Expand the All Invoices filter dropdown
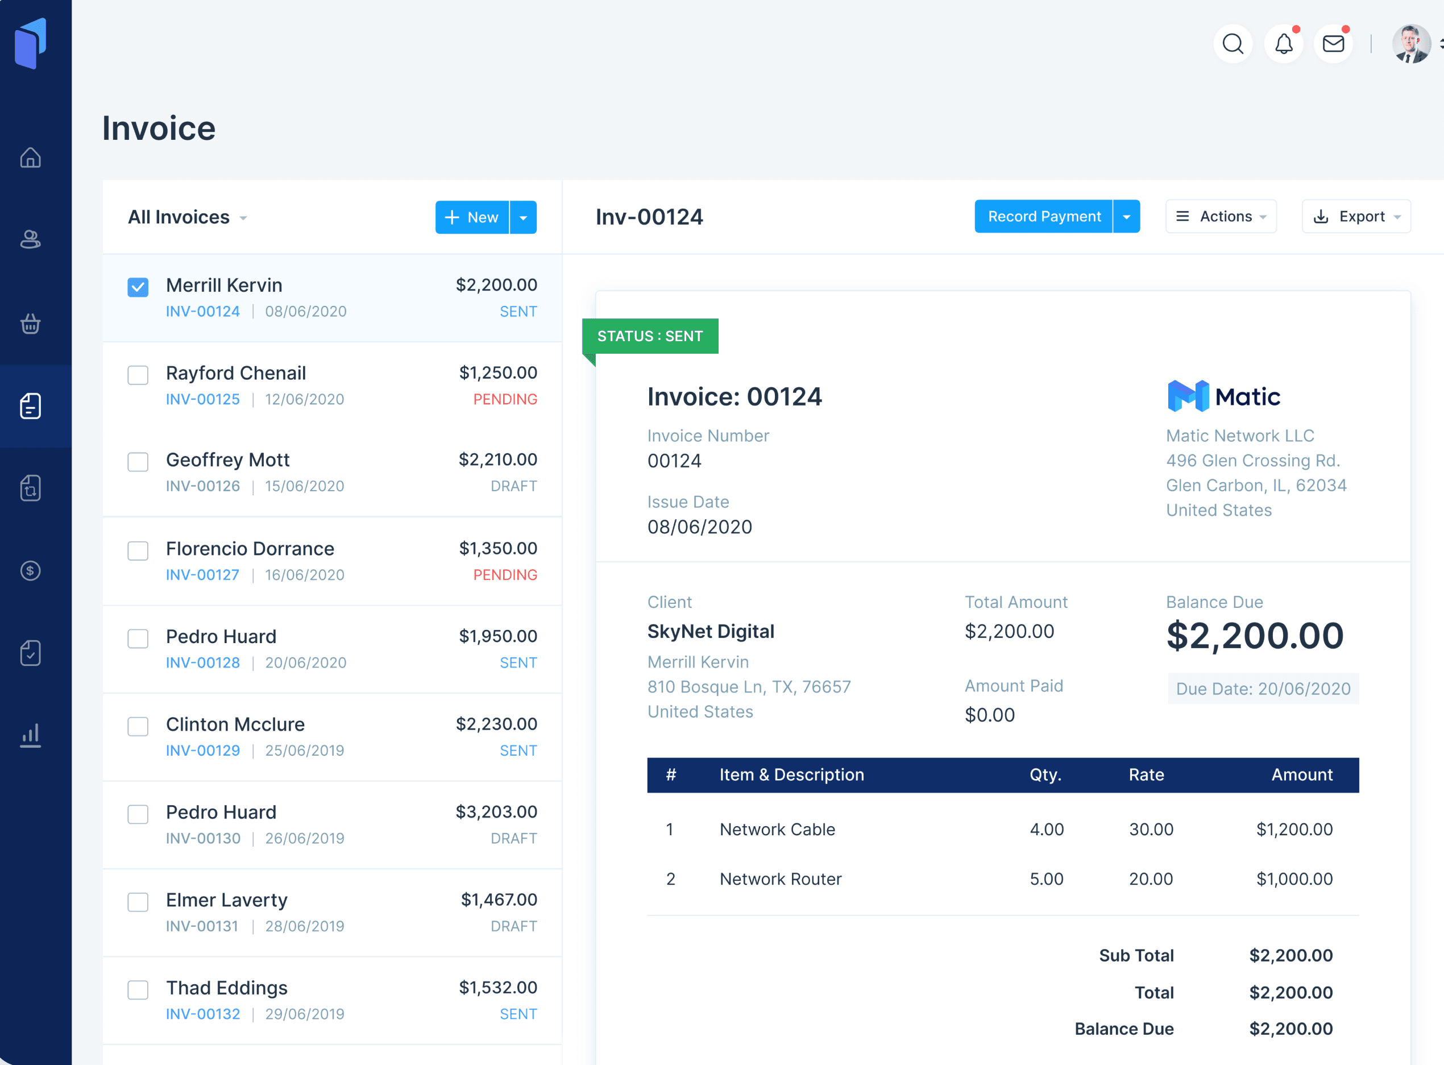 pos(187,217)
